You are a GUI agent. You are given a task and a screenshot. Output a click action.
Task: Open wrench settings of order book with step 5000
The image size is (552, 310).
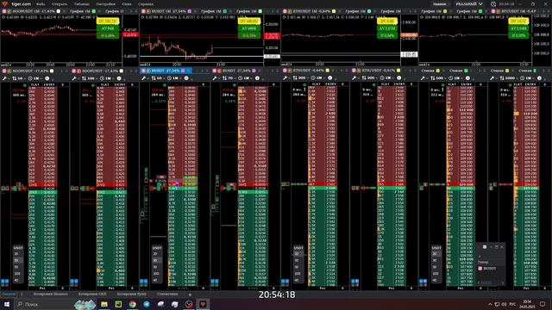point(492,78)
